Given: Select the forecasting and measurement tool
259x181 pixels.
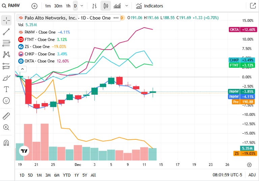Looking at the screenshot, I should coord(6,66).
